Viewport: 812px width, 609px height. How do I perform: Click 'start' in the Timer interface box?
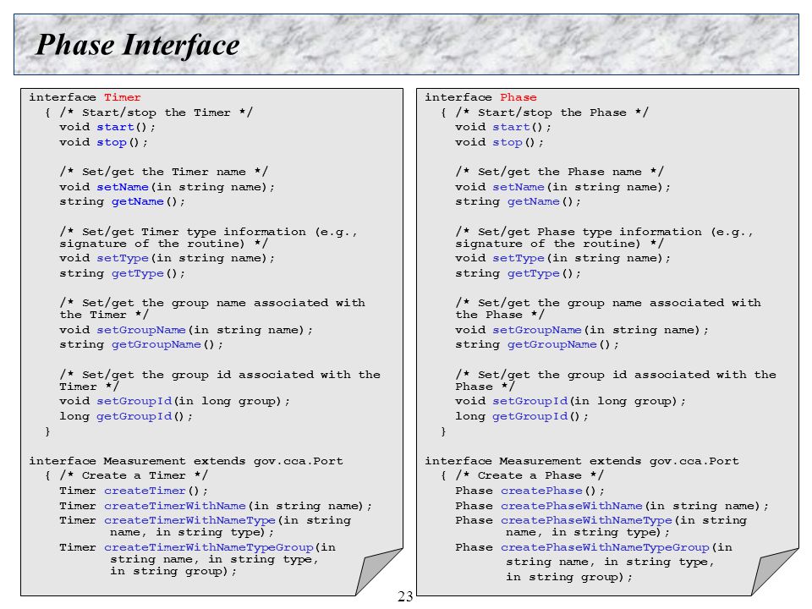point(116,127)
